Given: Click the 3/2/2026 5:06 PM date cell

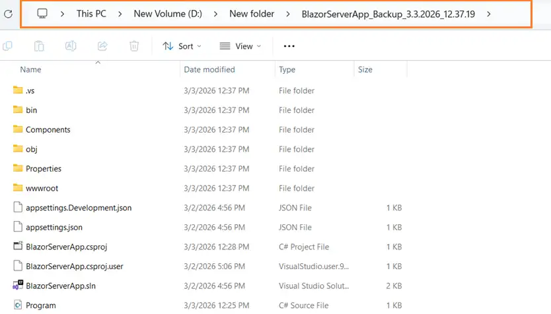Looking at the screenshot, I should 214,267.
